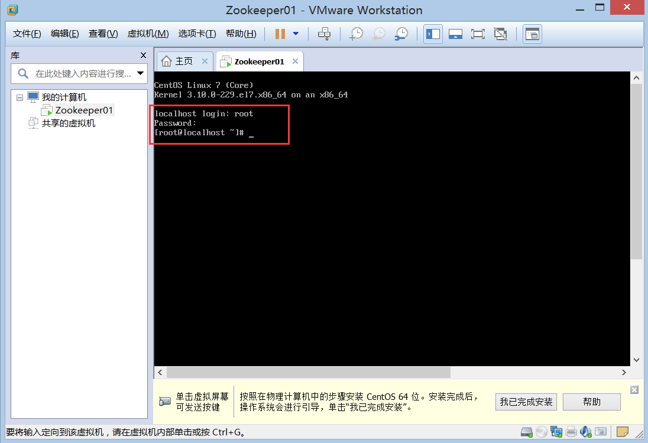Click the console scroll down arrow
648x443 pixels.
pos(636,360)
